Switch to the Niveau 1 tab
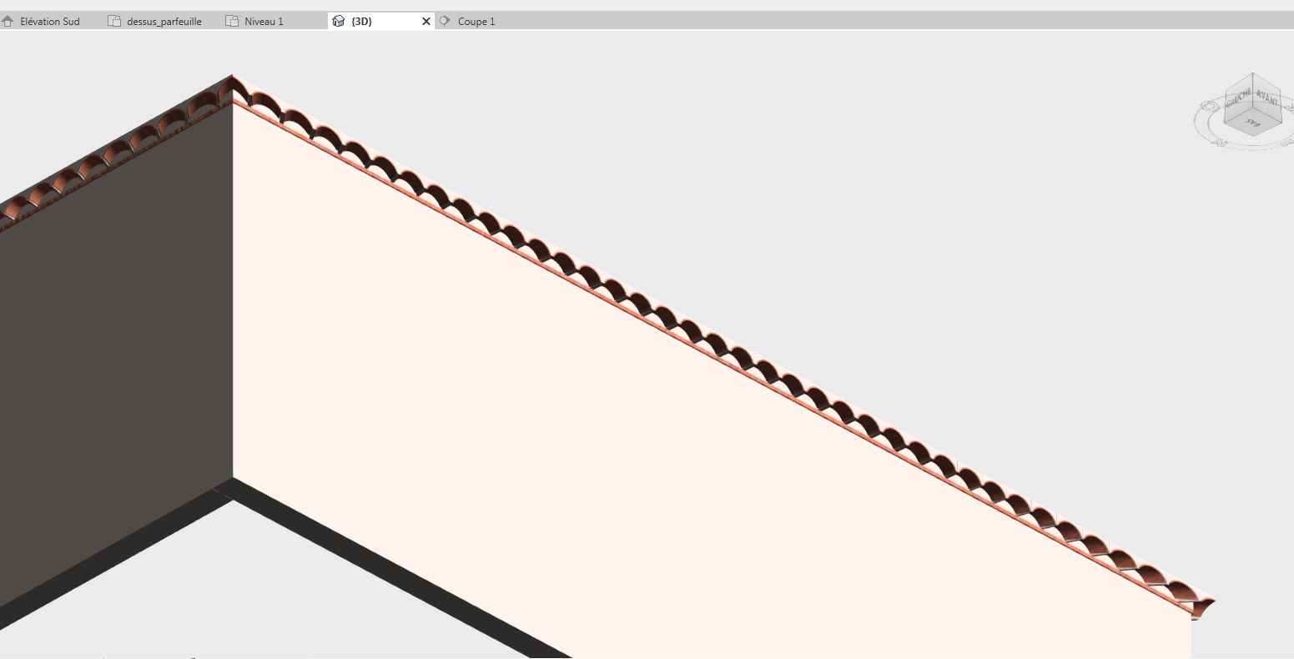 point(264,22)
